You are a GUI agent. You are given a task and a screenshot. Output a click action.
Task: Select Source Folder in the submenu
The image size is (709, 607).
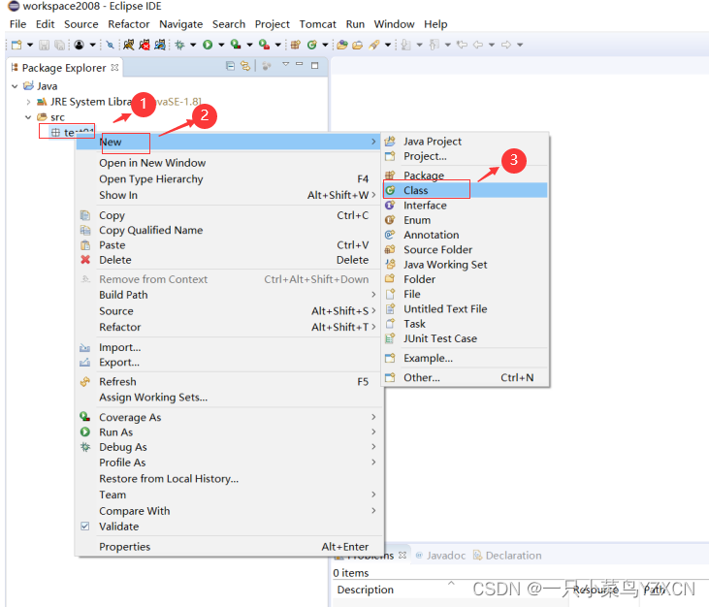pos(466,249)
